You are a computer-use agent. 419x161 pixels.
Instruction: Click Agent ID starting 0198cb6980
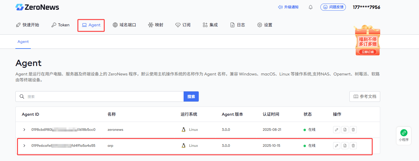coord(63,130)
